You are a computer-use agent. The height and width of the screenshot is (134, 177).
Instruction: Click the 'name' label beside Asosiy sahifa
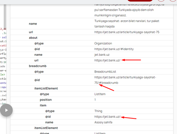49,122
